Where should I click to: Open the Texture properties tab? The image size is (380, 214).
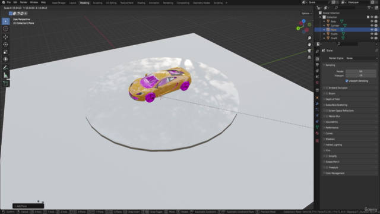click(x=317, y=141)
